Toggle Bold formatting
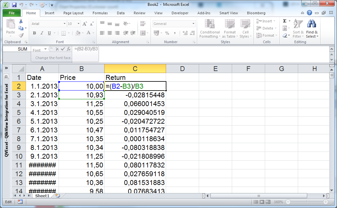Image resolution: width=337 pixels, height=208 pixels. (34, 33)
